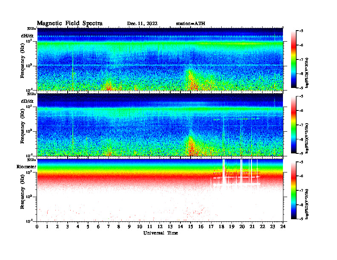337x260 pixels.
Task: Click hour "24" on the Universal Time axis
Action: tap(283, 226)
